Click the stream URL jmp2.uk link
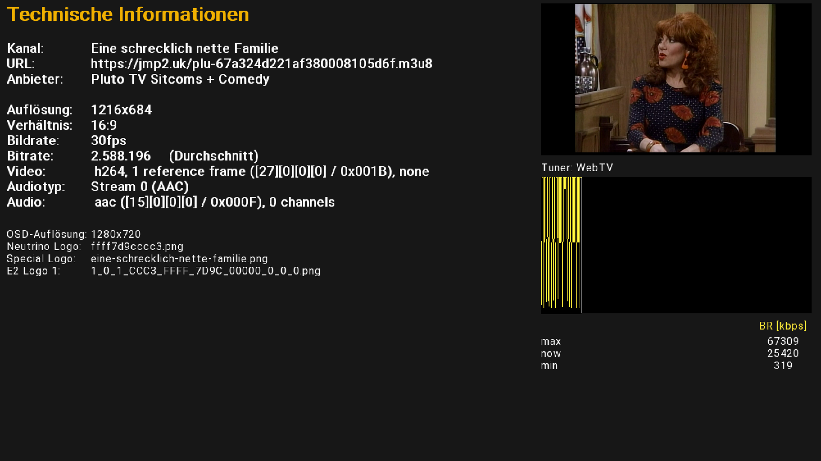 (261, 64)
